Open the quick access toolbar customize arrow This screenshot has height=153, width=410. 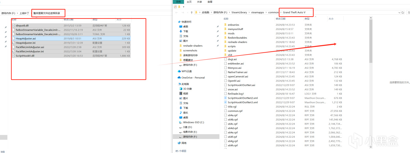pyautogui.click(x=184, y=7)
